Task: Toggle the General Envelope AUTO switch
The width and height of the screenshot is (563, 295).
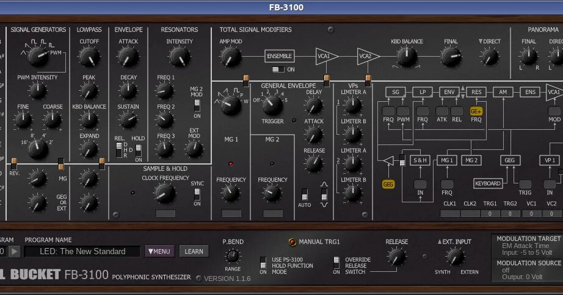Action: pos(305,194)
